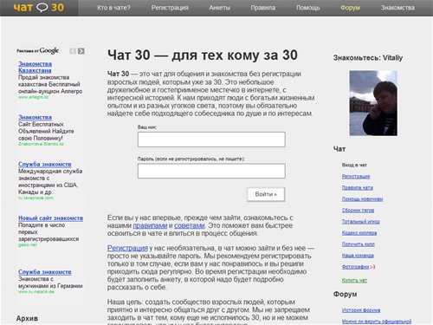Click the www.ru.natalik.de ad address
Viewport: 433px width, 325px height.
click(36, 292)
